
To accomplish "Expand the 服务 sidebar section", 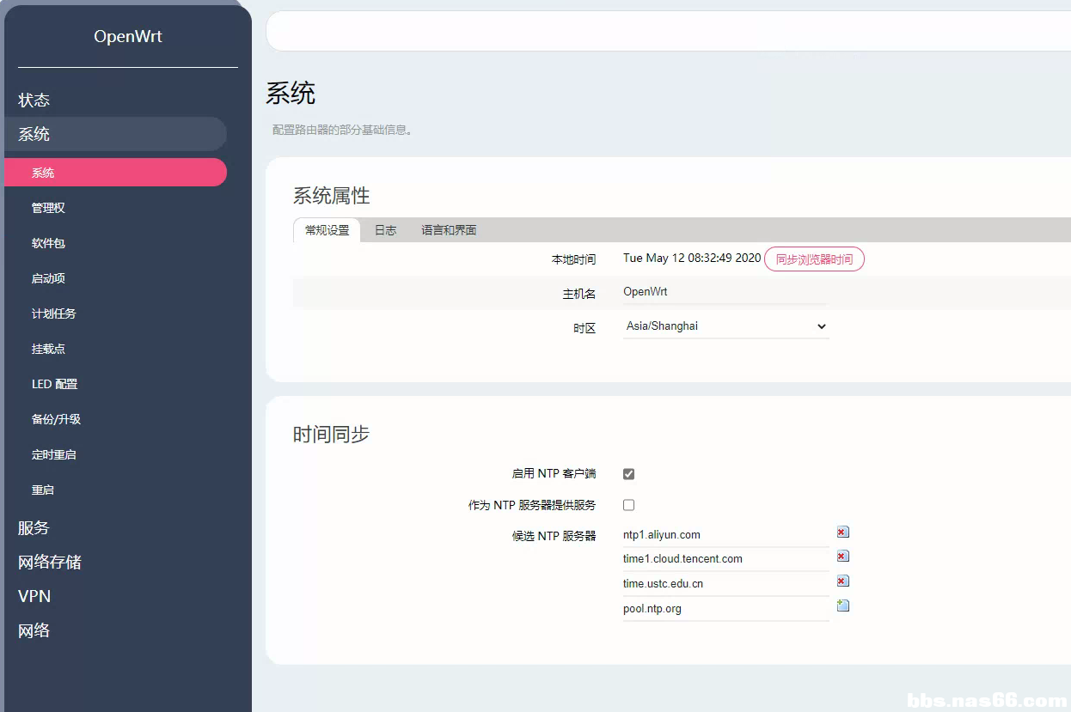I will pos(34,528).
